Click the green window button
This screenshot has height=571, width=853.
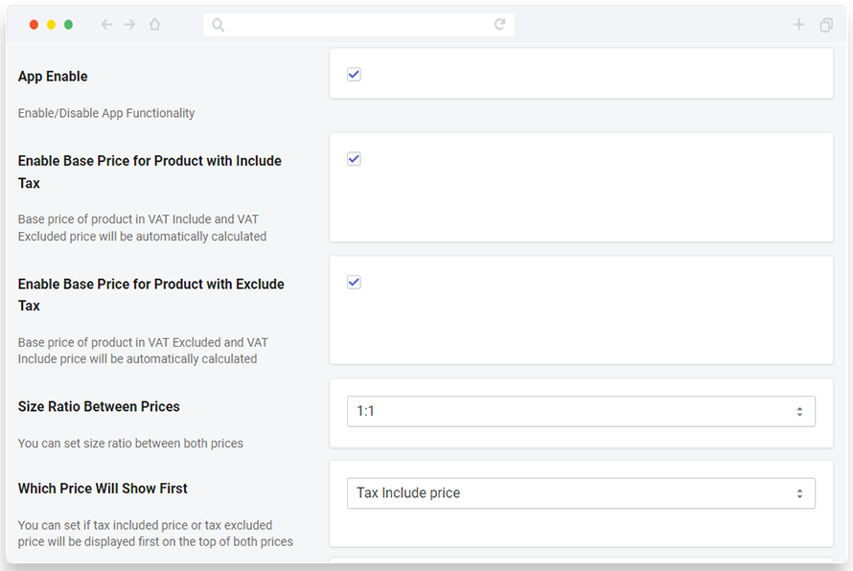pyautogui.click(x=69, y=25)
